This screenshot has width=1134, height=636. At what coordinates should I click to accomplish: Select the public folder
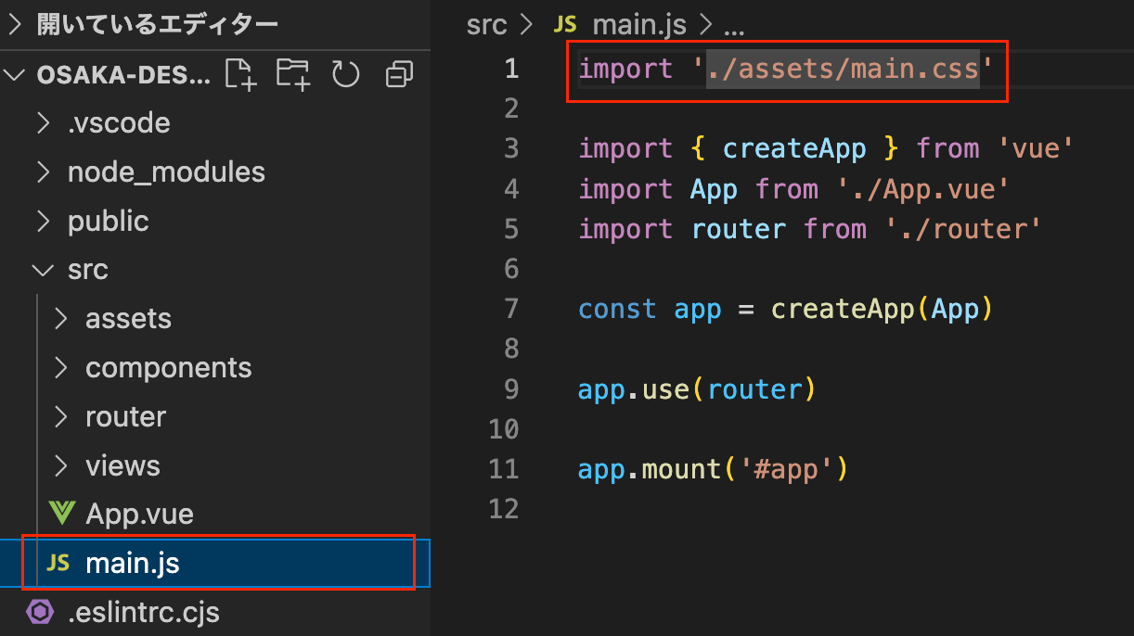click(109, 221)
